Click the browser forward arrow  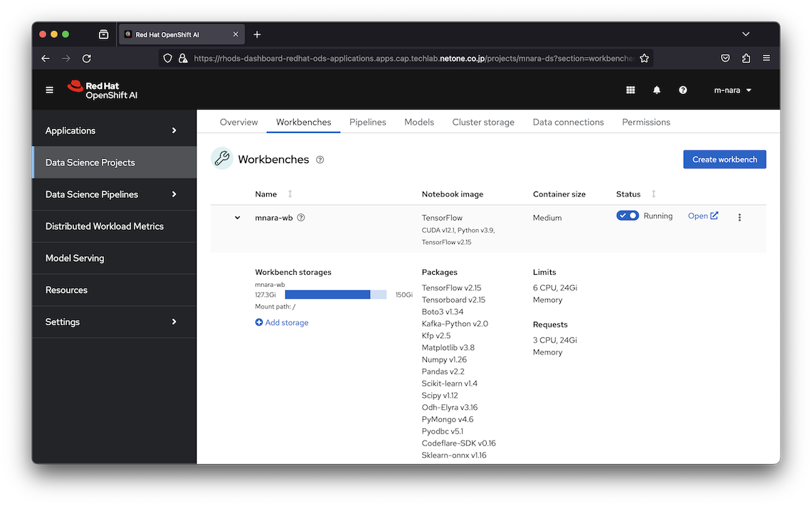click(65, 58)
